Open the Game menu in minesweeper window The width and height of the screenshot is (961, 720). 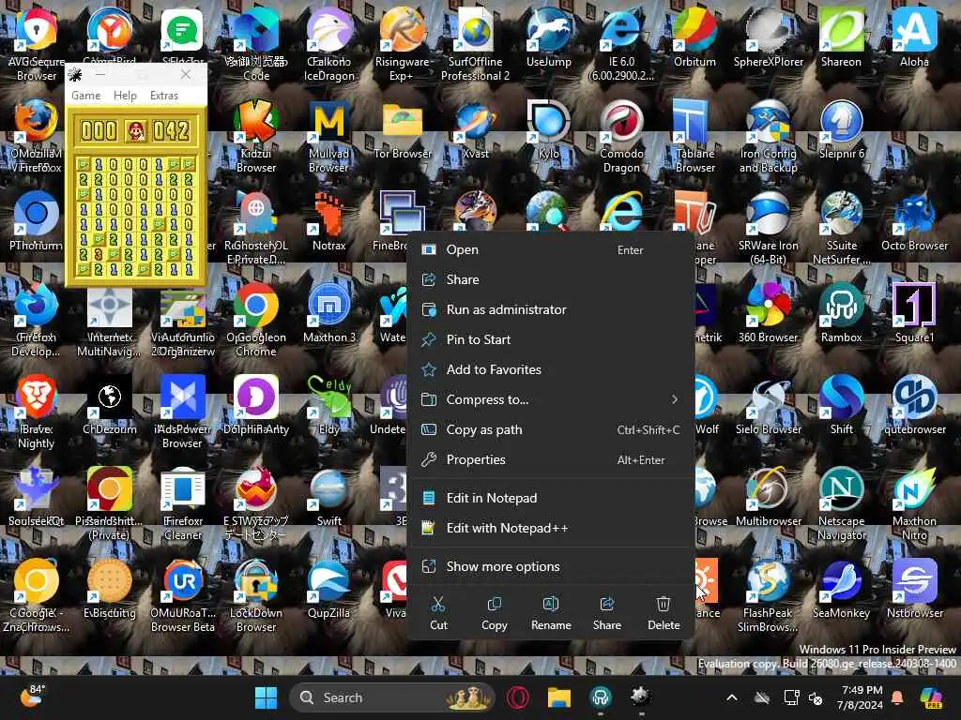pyautogui.click(x=85, y=96)
